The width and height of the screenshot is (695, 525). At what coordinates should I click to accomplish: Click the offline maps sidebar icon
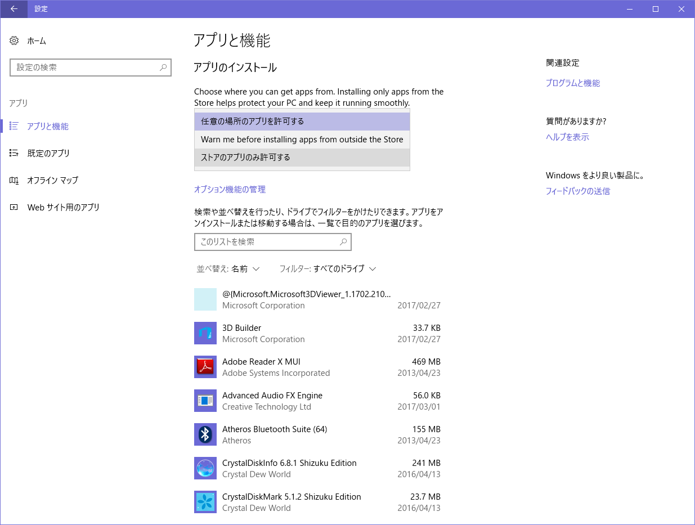[x=14, y=180]
